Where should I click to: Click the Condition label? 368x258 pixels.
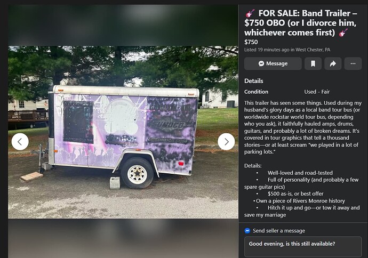256,92
